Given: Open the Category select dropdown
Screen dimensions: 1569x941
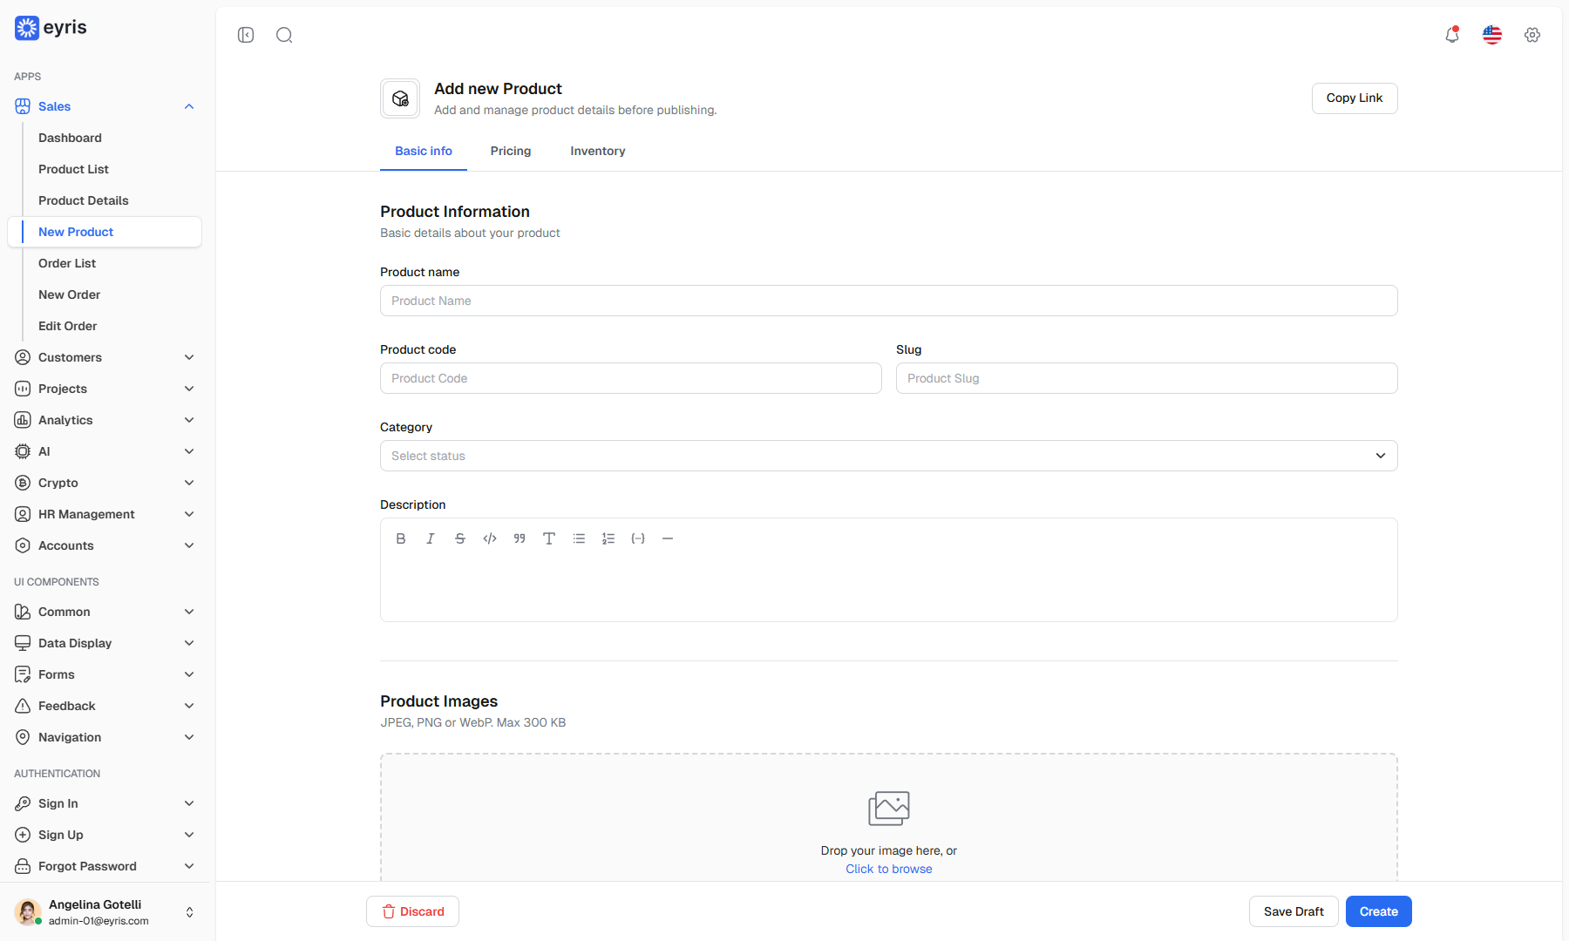Looking at the screenshot, I should (889, 456).
